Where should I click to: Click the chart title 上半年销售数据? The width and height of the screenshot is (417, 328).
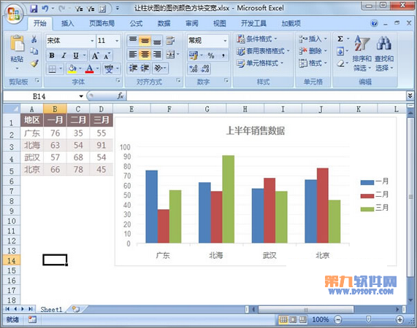point(256,130)
